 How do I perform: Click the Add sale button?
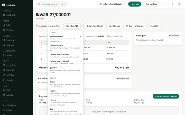click(134, 4)
